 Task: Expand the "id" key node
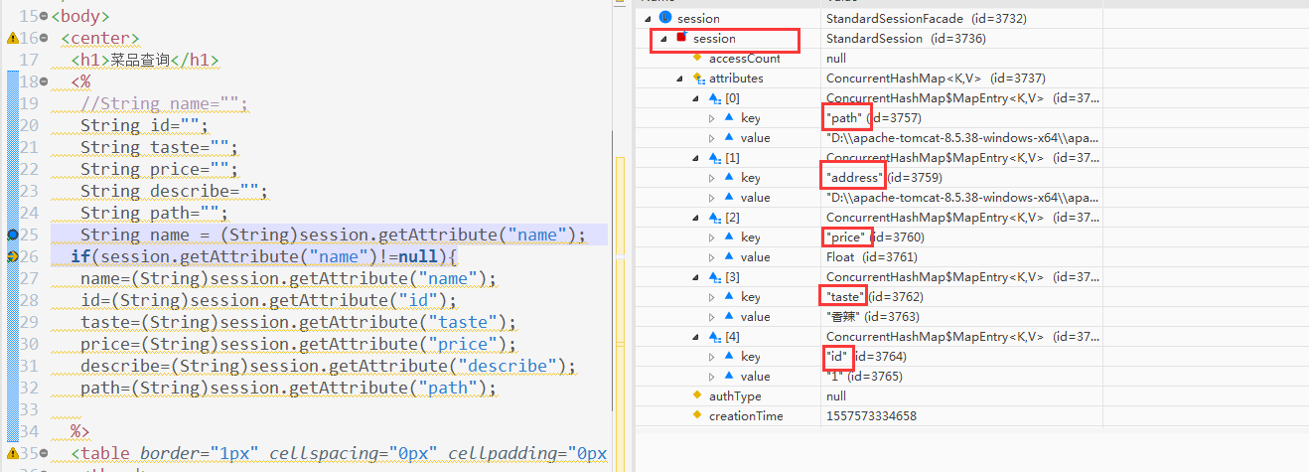(712, 356)
